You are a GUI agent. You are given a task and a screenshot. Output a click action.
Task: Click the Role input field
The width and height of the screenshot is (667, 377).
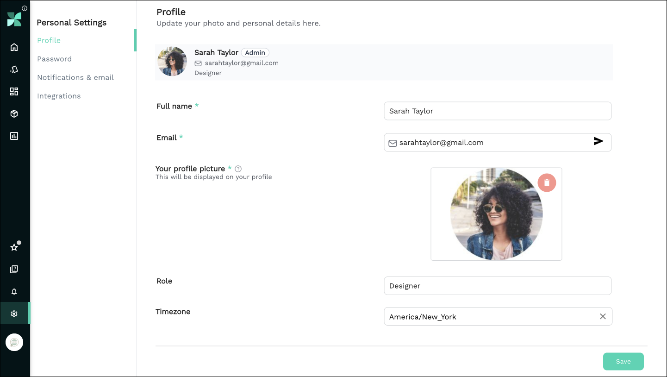498,286
